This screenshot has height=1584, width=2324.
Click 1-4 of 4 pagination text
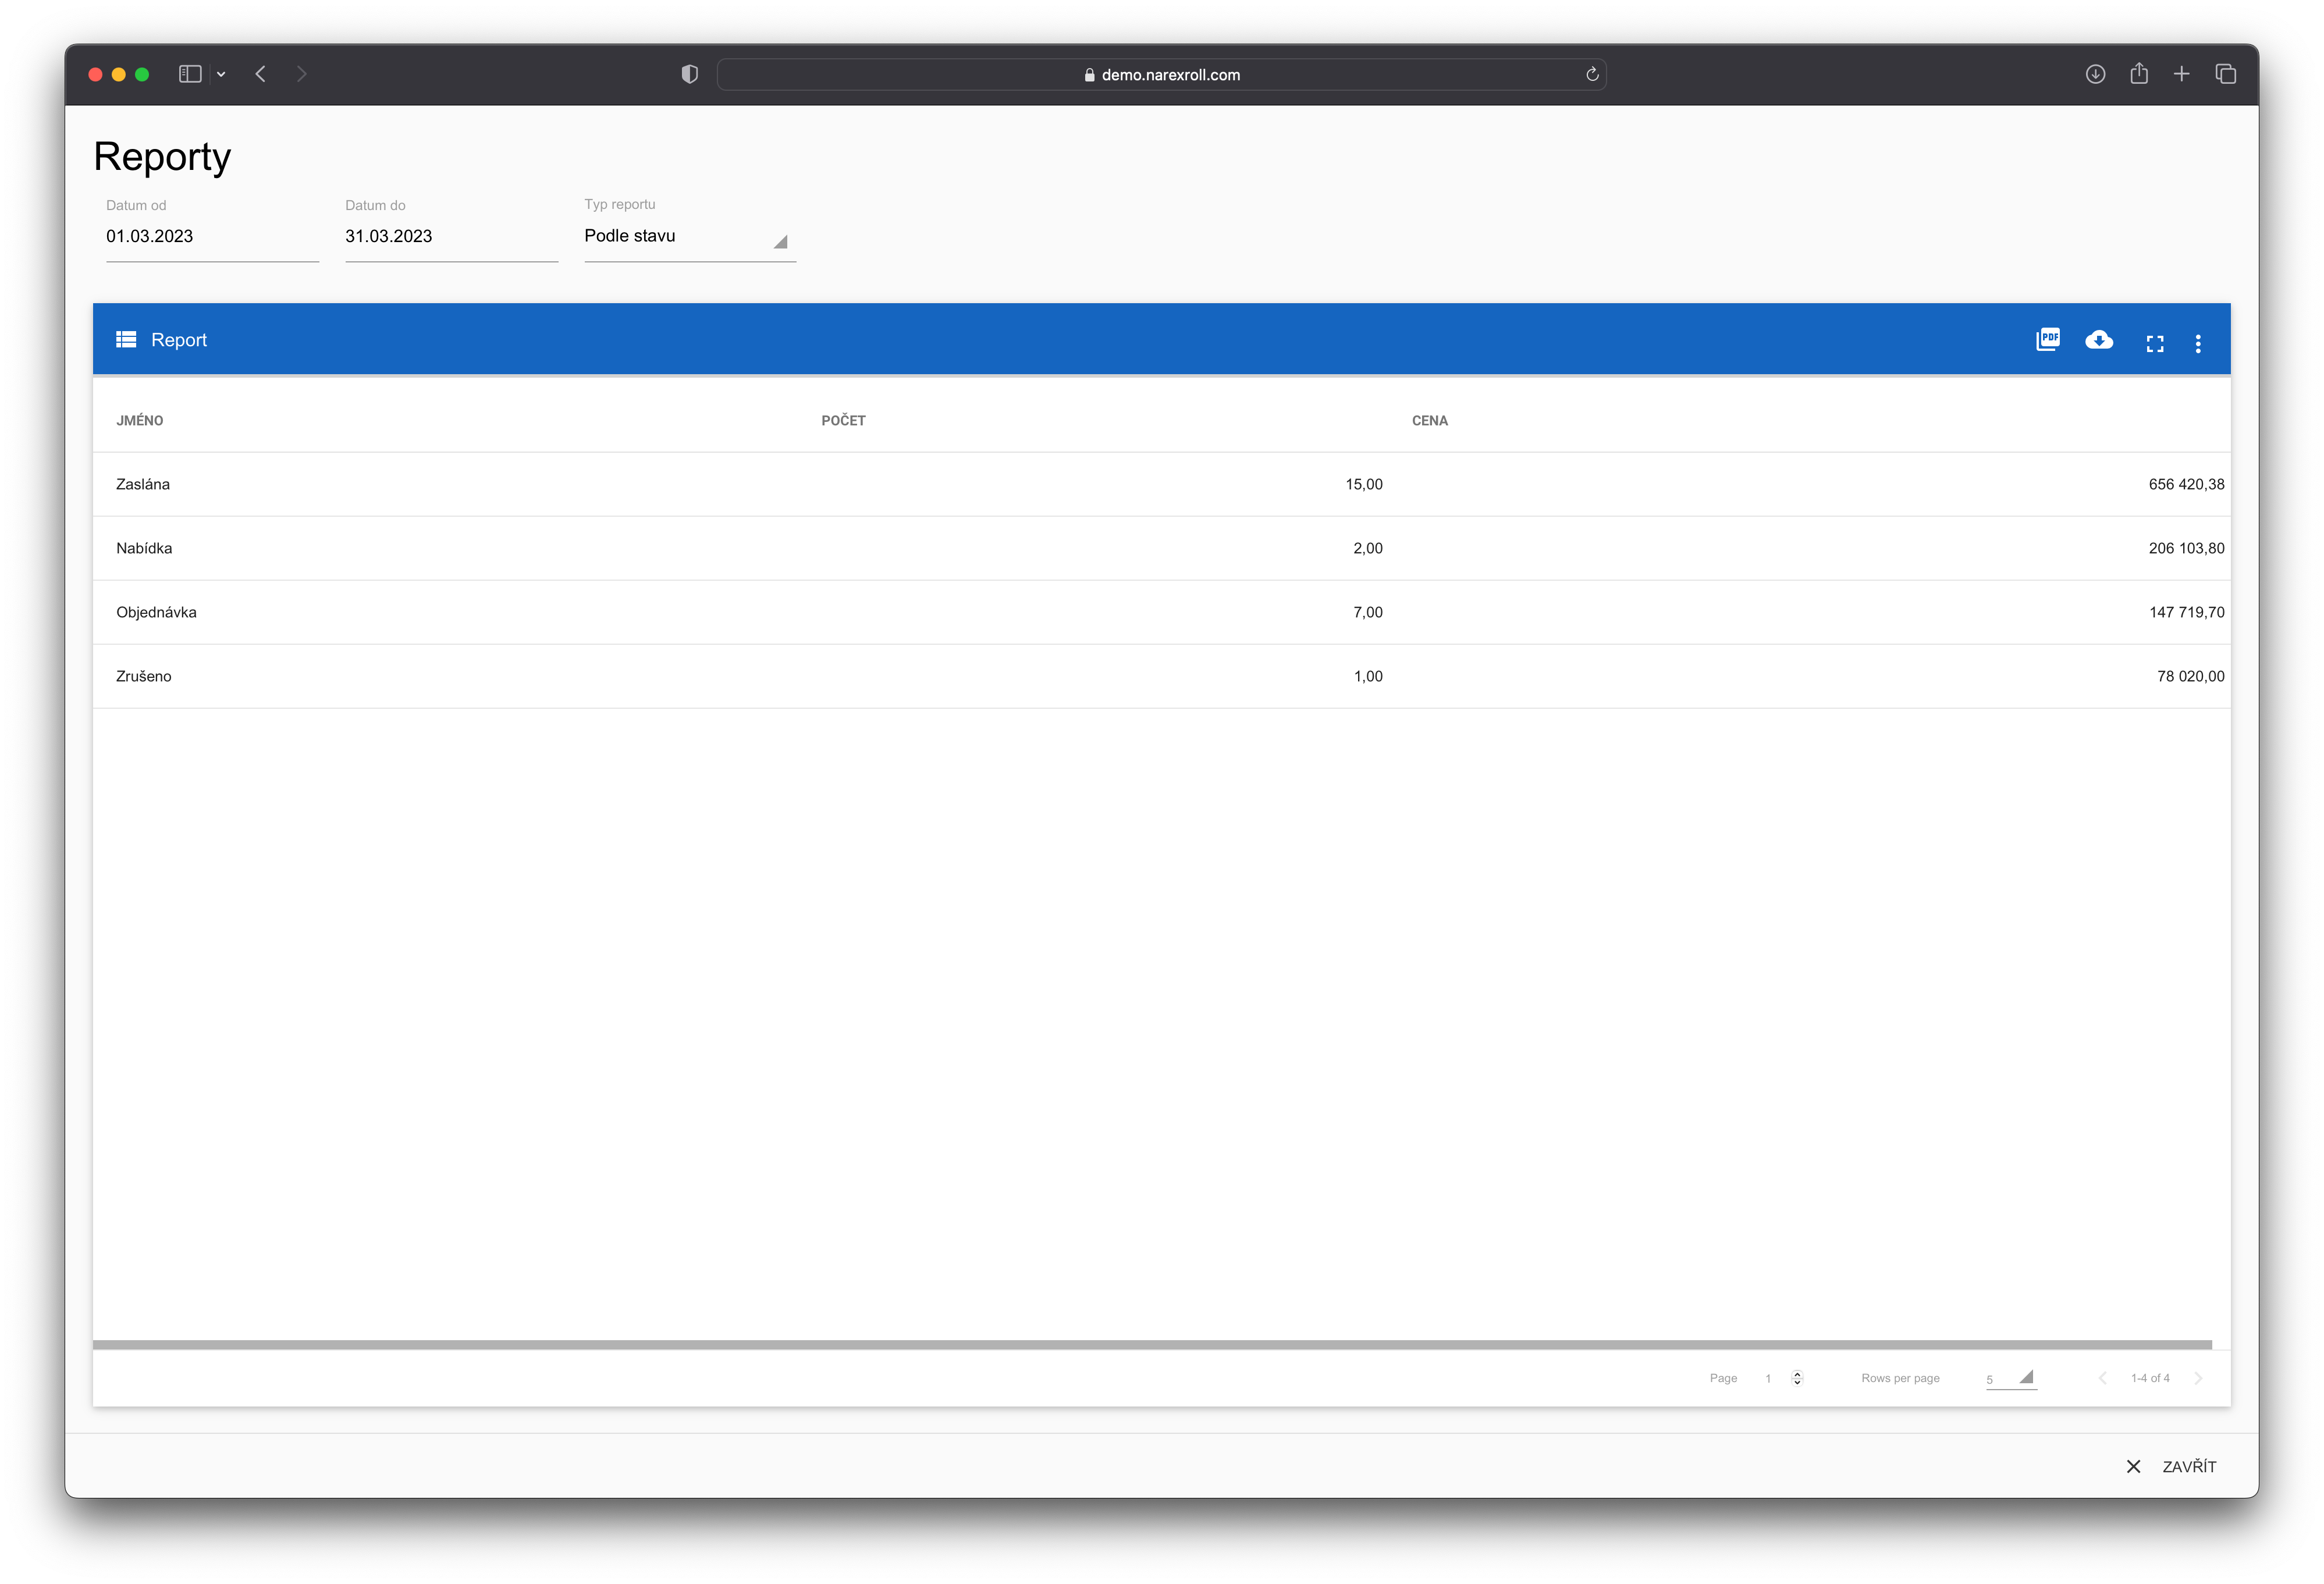[x=2150, y=1378]
